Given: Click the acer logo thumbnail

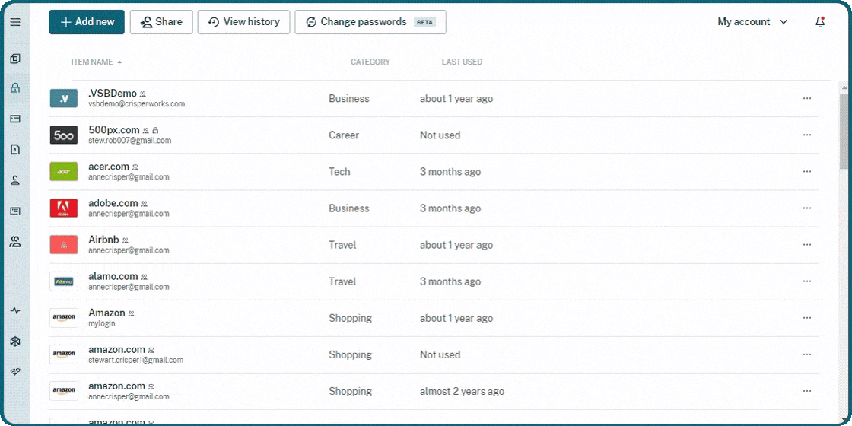Looking at the screenshot, I should click(x=64, y=172).
